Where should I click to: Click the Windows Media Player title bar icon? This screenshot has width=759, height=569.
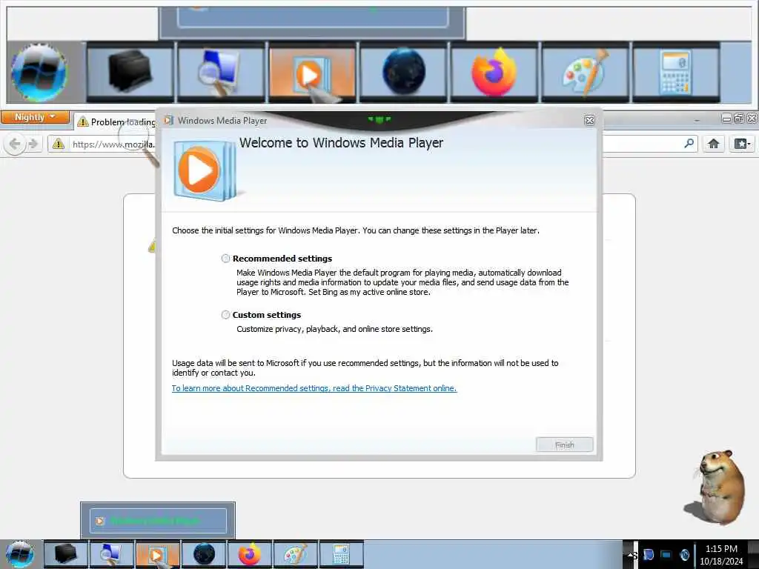pyautogui.click(x=168, y=120)
